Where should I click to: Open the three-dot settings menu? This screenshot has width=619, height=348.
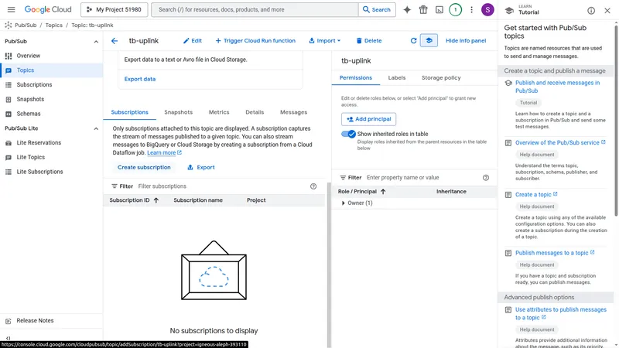tap(471, 9)
